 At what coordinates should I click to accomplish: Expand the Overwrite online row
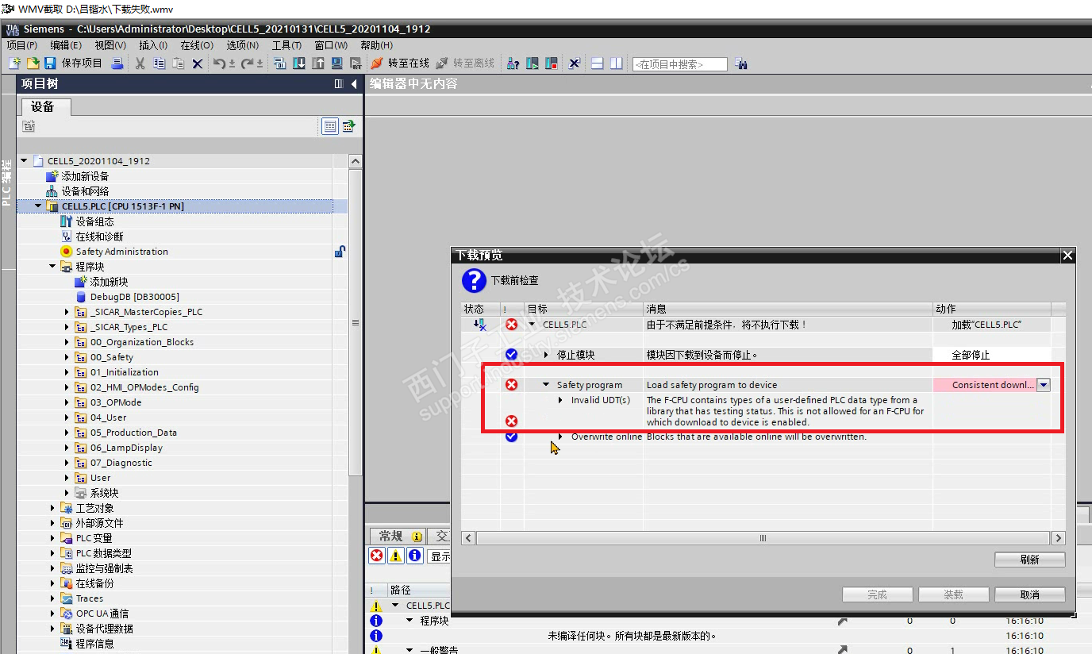[x=561, y=437]
